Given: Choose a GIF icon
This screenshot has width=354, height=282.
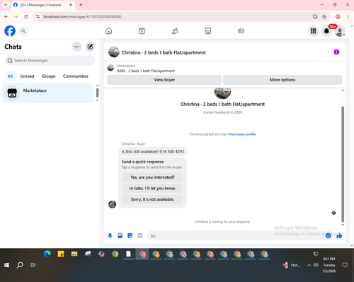Looking at the screenshot, I should click(x=140, y=235).
